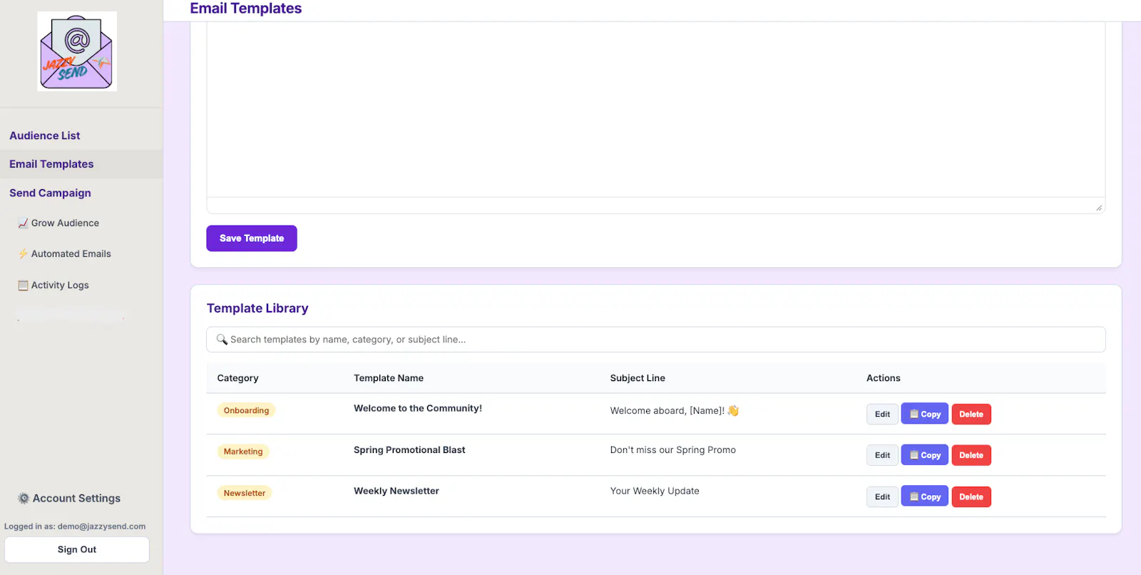Click the Subject Line column header

[638, 378]
